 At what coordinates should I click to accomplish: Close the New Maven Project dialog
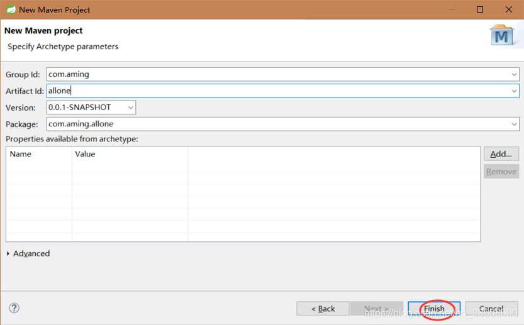click(509, 9)
